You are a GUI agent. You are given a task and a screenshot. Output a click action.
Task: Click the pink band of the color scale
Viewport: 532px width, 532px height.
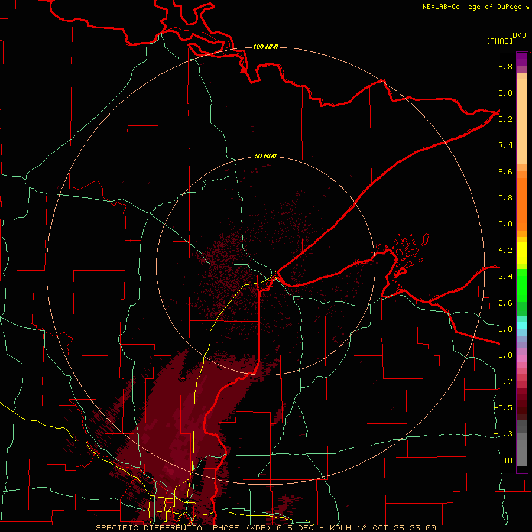click(522, 358)
